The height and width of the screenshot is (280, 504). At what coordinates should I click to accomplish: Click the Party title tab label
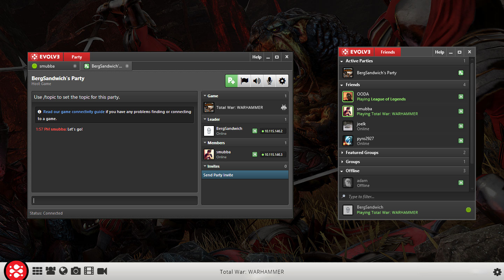[x=77, y=57]
